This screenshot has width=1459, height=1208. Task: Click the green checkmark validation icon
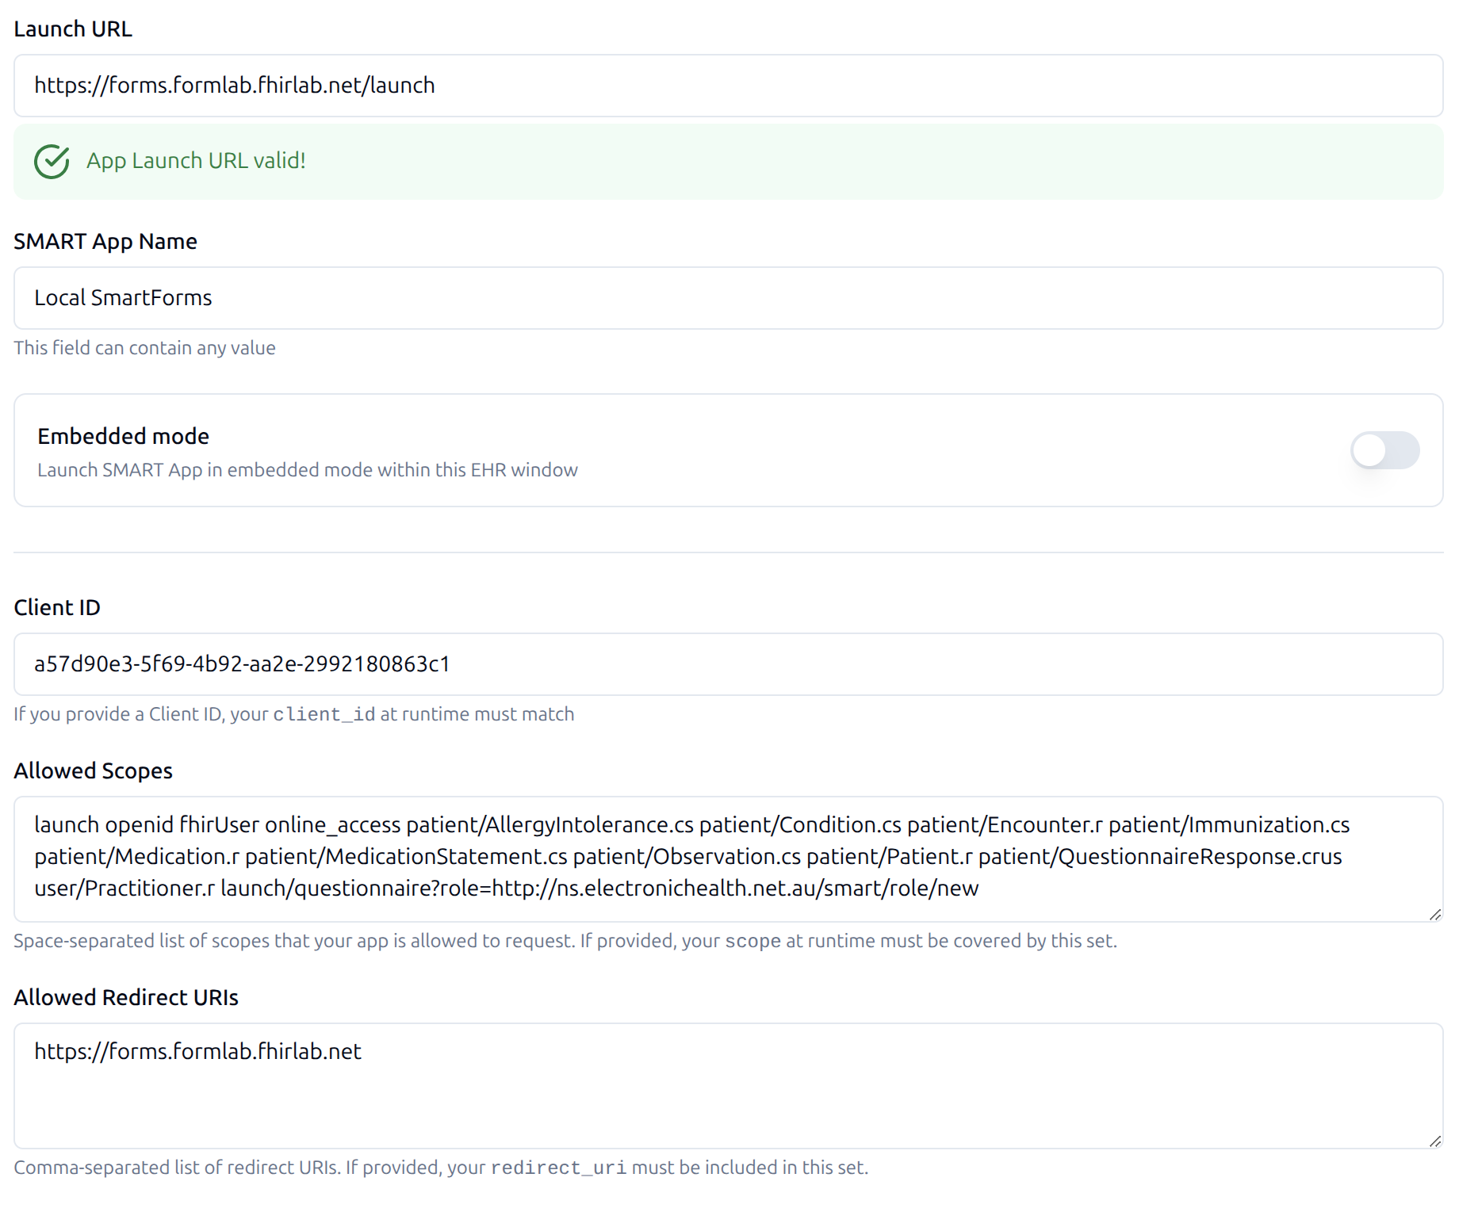click(52, 161)
